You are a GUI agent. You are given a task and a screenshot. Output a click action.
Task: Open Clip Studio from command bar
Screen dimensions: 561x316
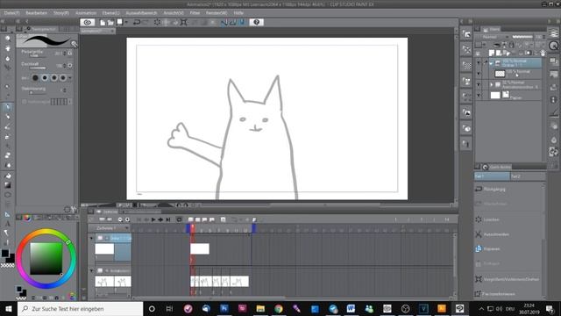coord(88,22)
